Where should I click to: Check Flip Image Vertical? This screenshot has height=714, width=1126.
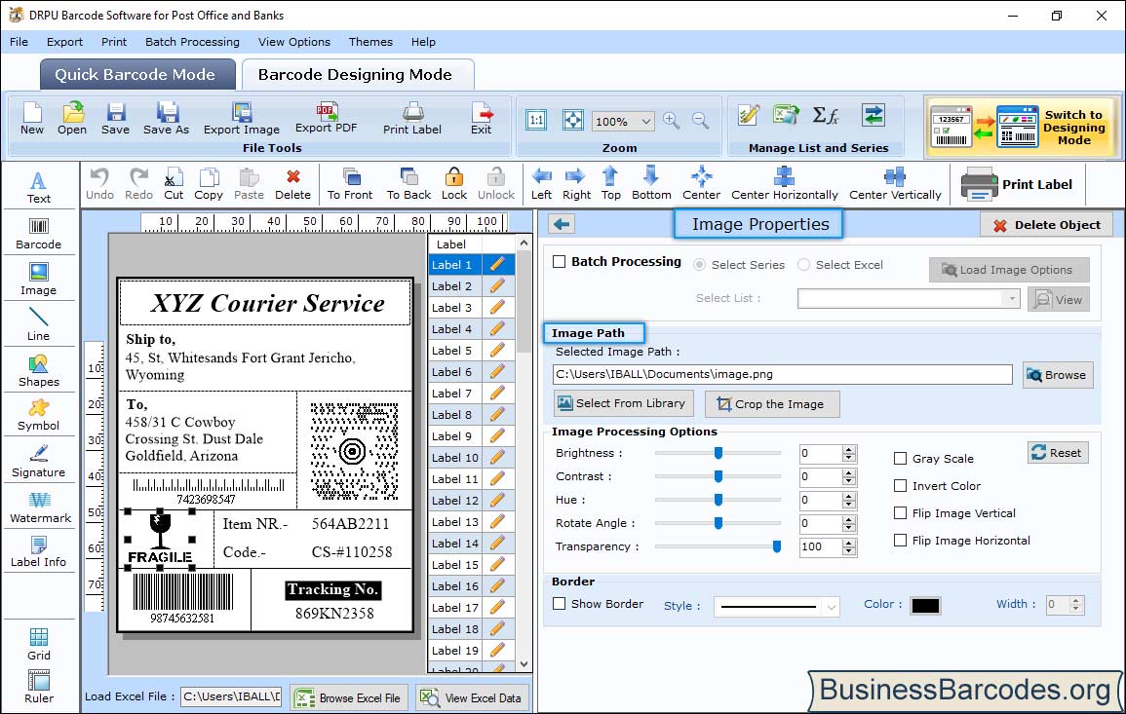pyautogui.click(x=900, y=513)
